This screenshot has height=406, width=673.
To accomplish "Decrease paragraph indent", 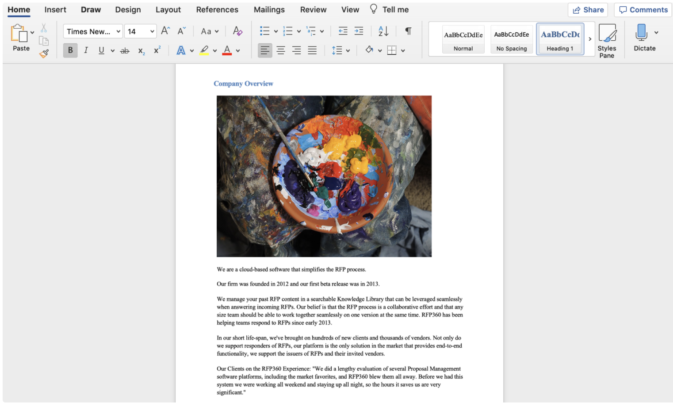I will click(343, 31).
